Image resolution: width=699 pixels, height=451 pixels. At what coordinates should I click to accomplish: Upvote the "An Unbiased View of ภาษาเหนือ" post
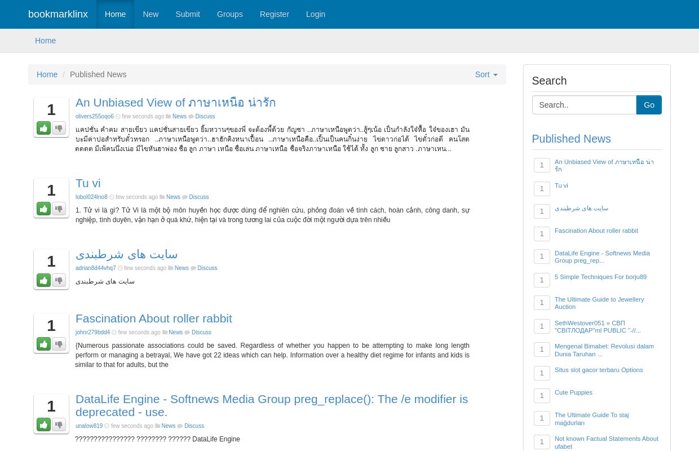pyautogui.click(x=43, y=128)
